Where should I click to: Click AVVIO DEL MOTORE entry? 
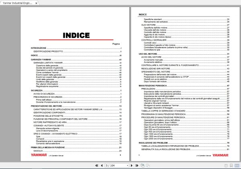coord(151,57)
